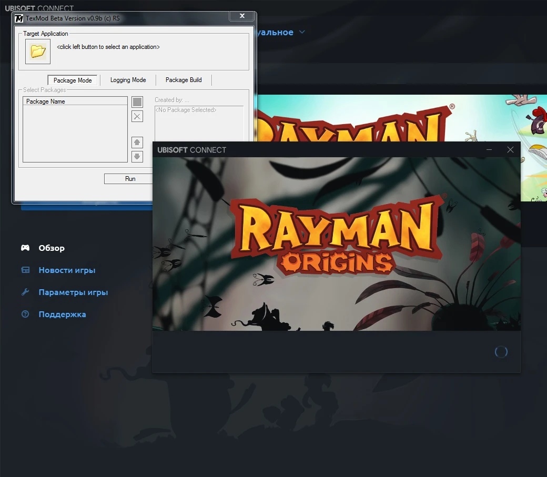Move a package up with the up arrow icon
The width and height of the screenshot is (547, 477).
tap(137, 143)
